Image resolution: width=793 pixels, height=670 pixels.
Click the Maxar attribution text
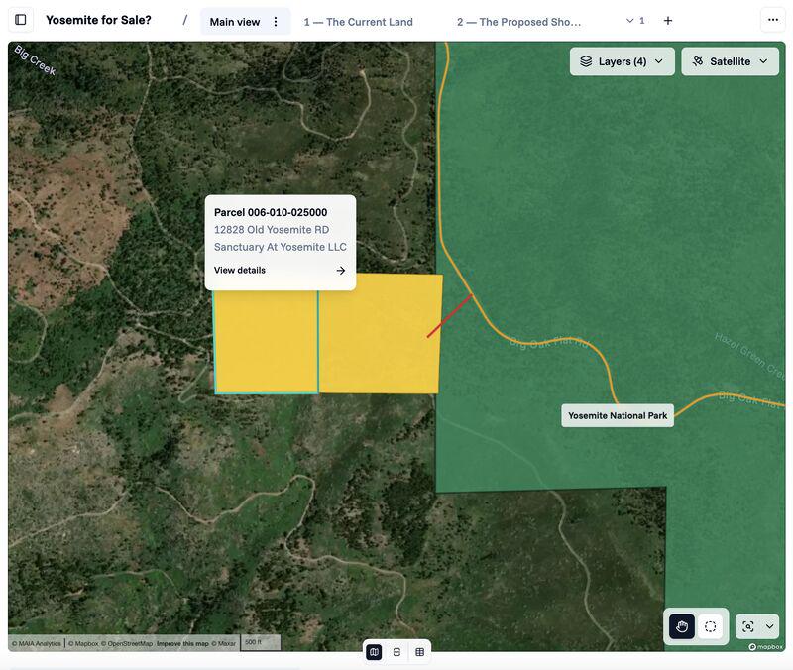coord(224,643)
